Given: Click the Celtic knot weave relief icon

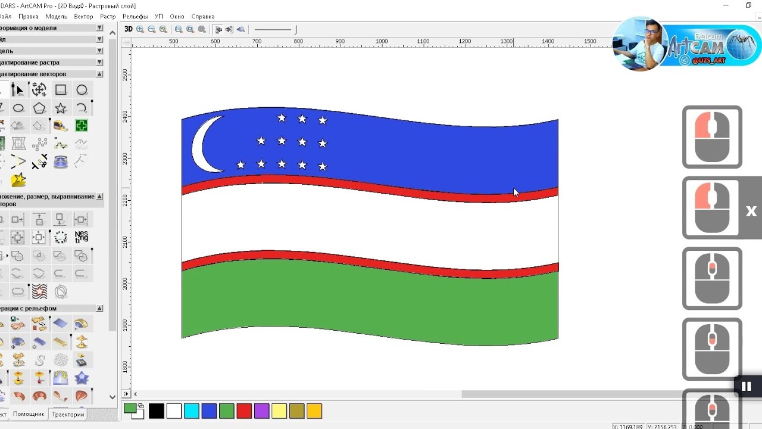Looking at the screenshot, I should tap(61, 360).
